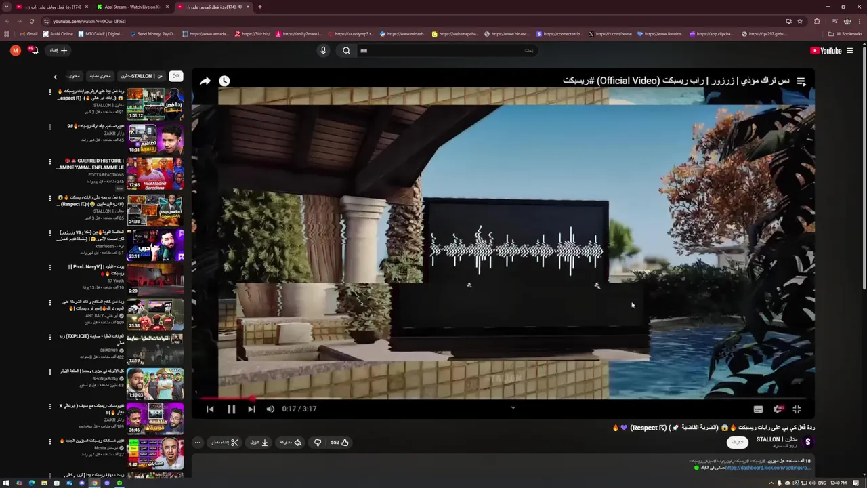Select the 'From STALLON' filter chip
Screen dimensions: 867x488
[x=142, y=76]
